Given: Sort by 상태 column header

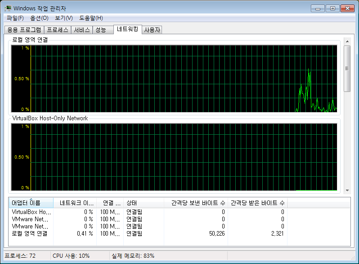Looking at the screenshot, I should coord(144,203).
